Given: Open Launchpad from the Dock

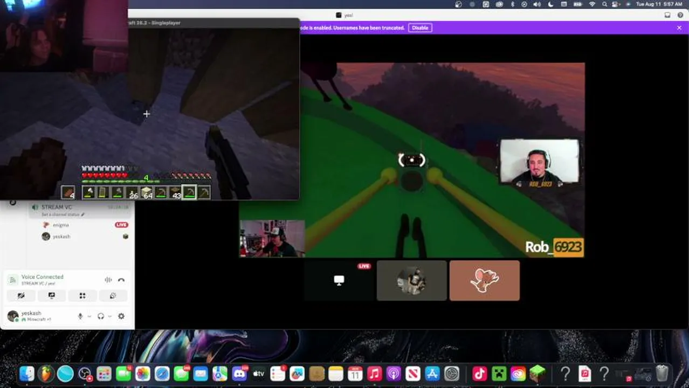Looking at the screenshot, I should coord(104,373).
